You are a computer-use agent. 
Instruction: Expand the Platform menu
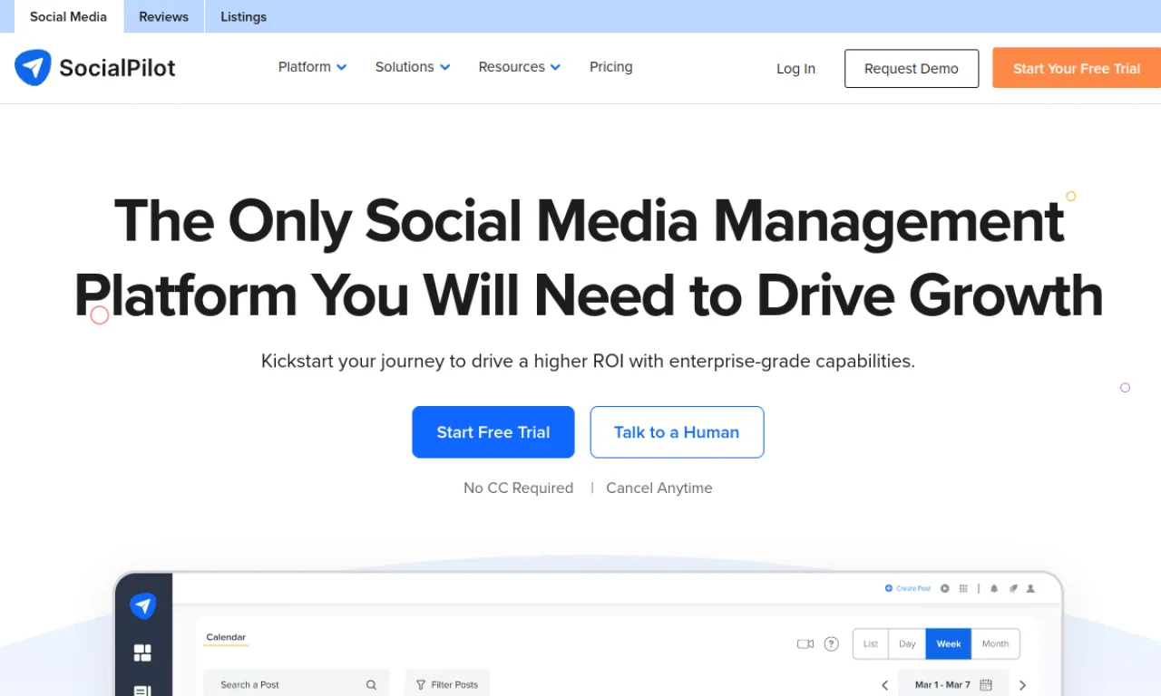(x=312, y=67)
